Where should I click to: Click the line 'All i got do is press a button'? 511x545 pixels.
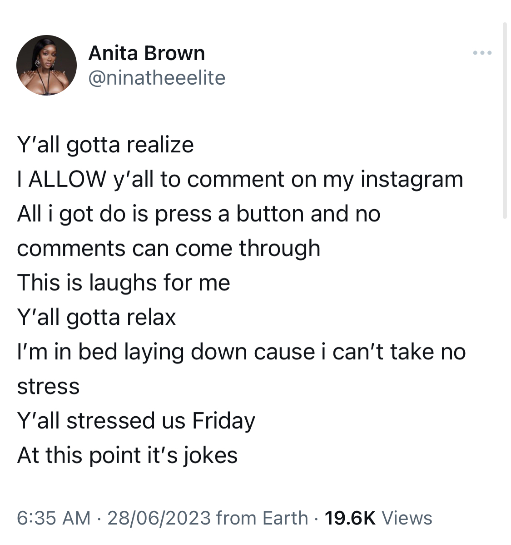(198, 214)
